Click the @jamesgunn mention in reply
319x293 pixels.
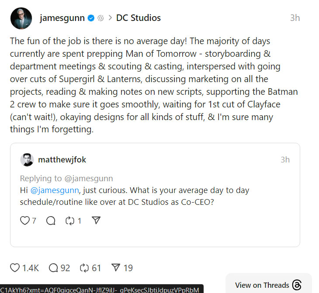[x=54, y=190]
